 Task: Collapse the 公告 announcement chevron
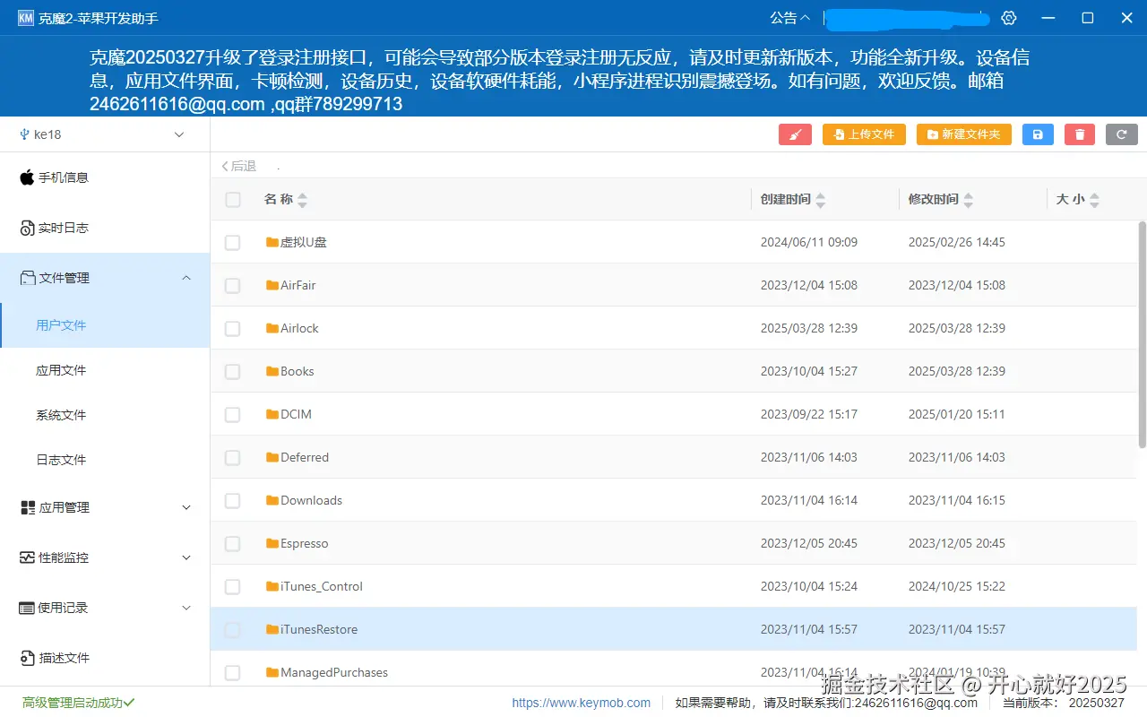click(x=805, y=18)
